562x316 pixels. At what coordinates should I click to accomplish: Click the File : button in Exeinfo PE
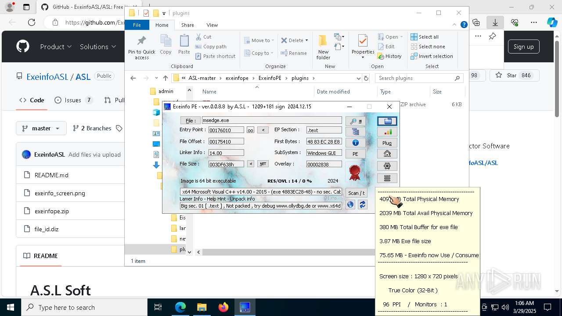click(190, 120)
